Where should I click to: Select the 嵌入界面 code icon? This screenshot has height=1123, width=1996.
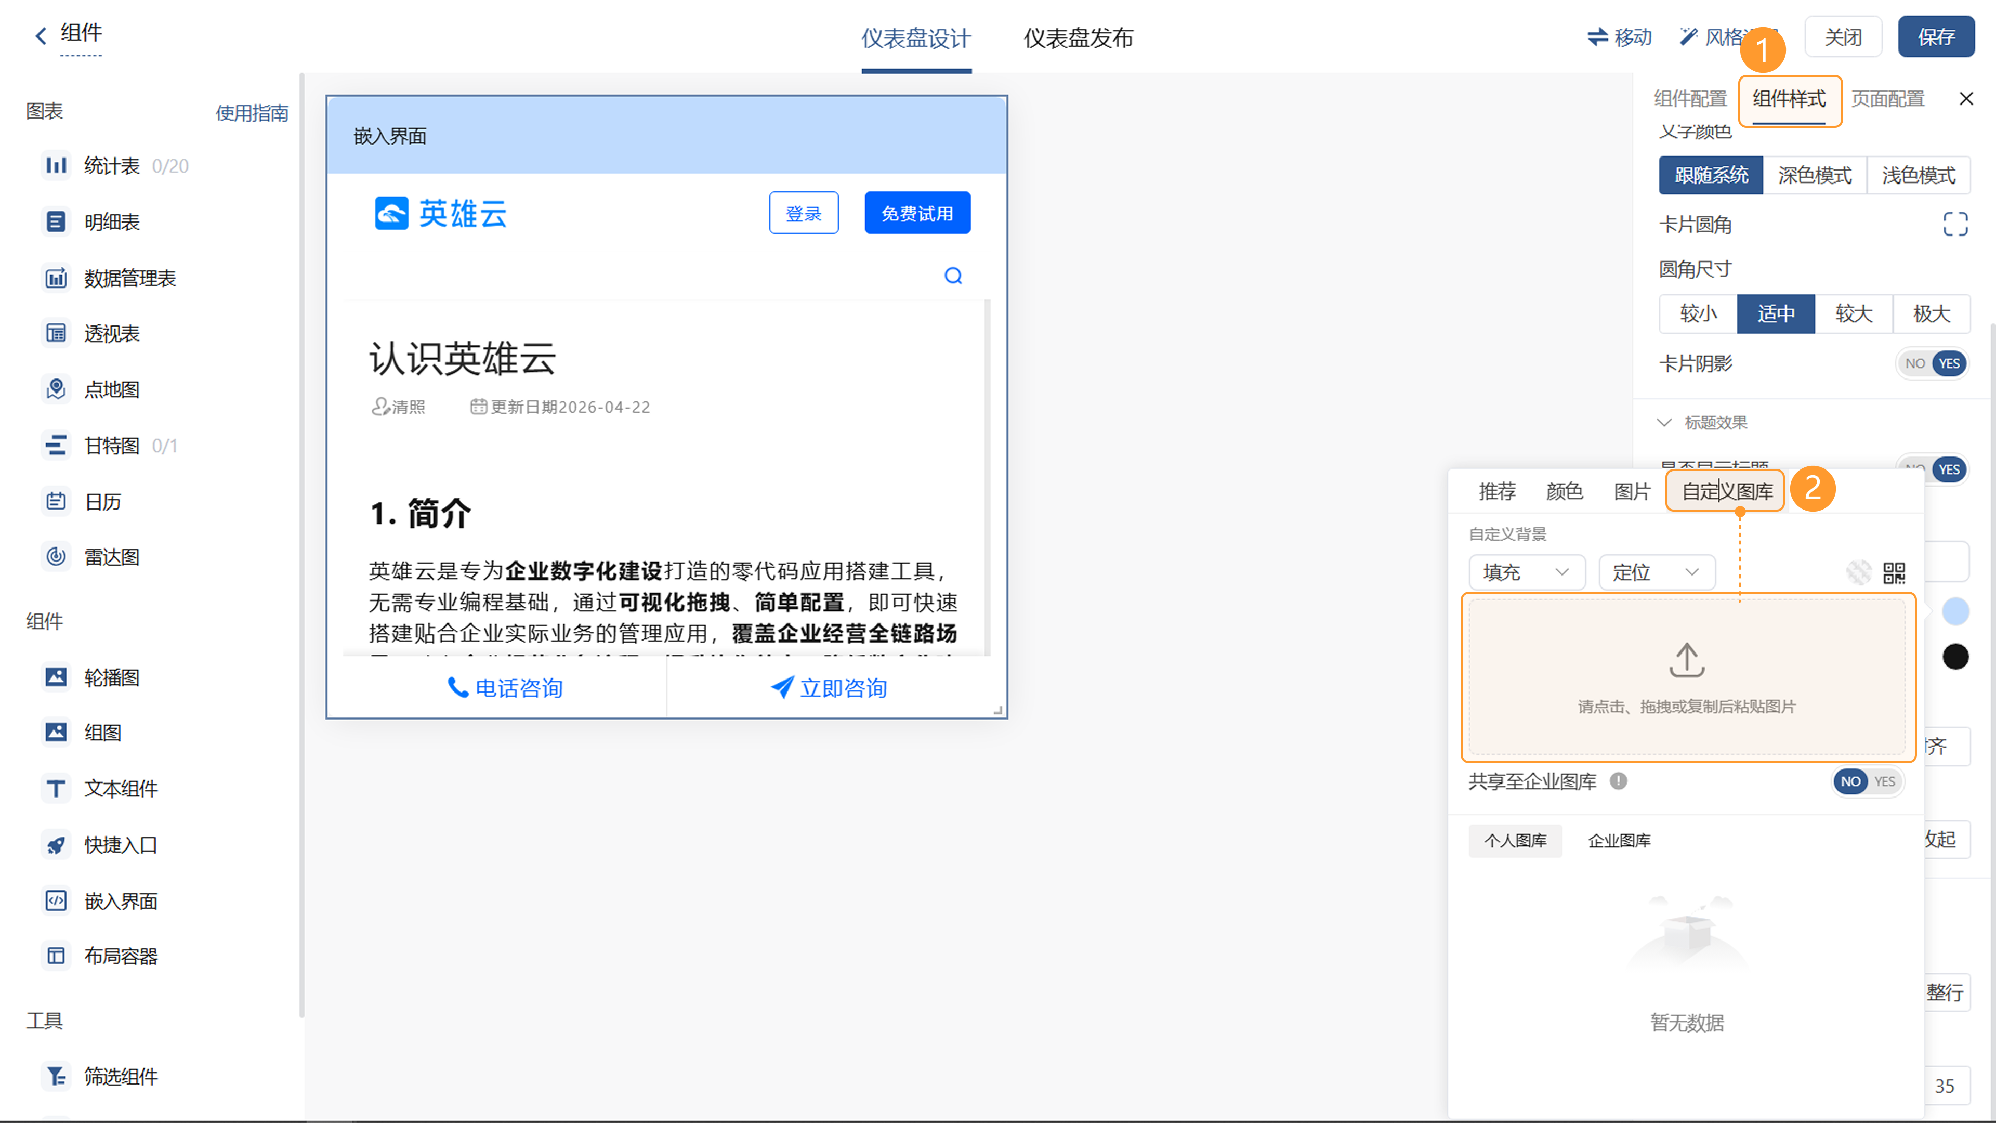click(56, 900)
